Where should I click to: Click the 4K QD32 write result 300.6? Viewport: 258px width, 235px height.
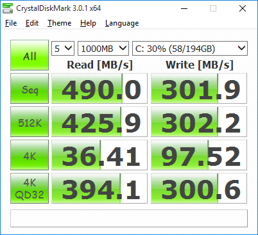coord(199,188)
